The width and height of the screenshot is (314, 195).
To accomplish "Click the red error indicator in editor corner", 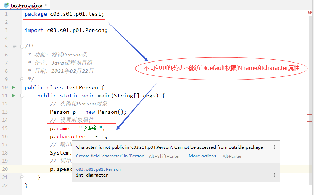I will (x=310, y=12).
